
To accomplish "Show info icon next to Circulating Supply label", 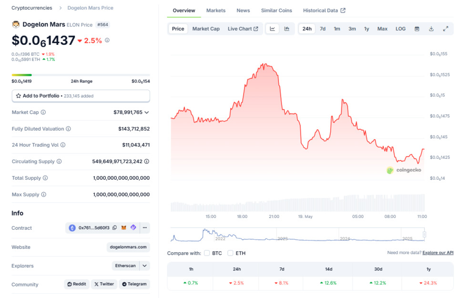I will [x=59, y=161].
